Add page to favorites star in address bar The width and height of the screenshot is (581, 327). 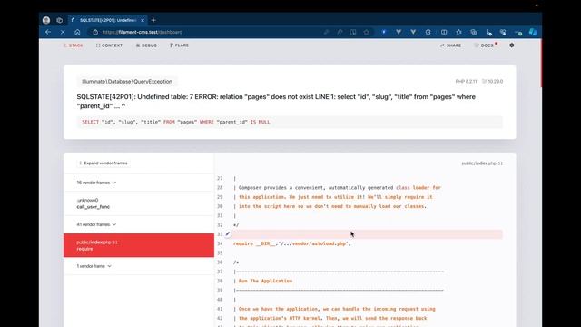[366, 33]
